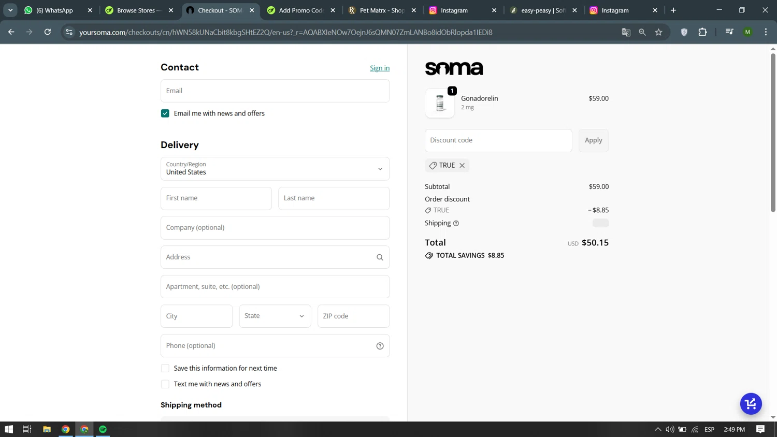
Task: Open the notification center icon
Action: (760, 429)
